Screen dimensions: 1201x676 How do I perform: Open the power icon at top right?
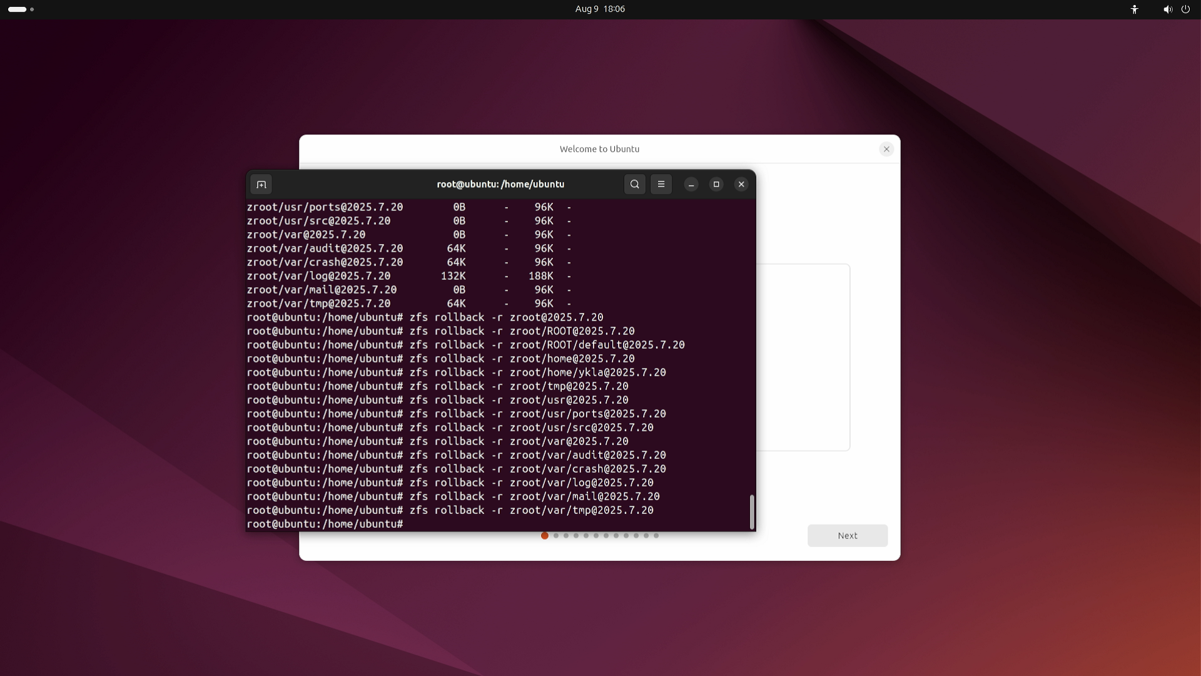[x=1186, y=9]
